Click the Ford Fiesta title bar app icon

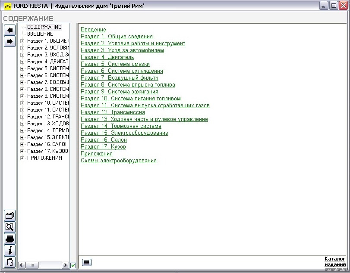tap(8, 6)
